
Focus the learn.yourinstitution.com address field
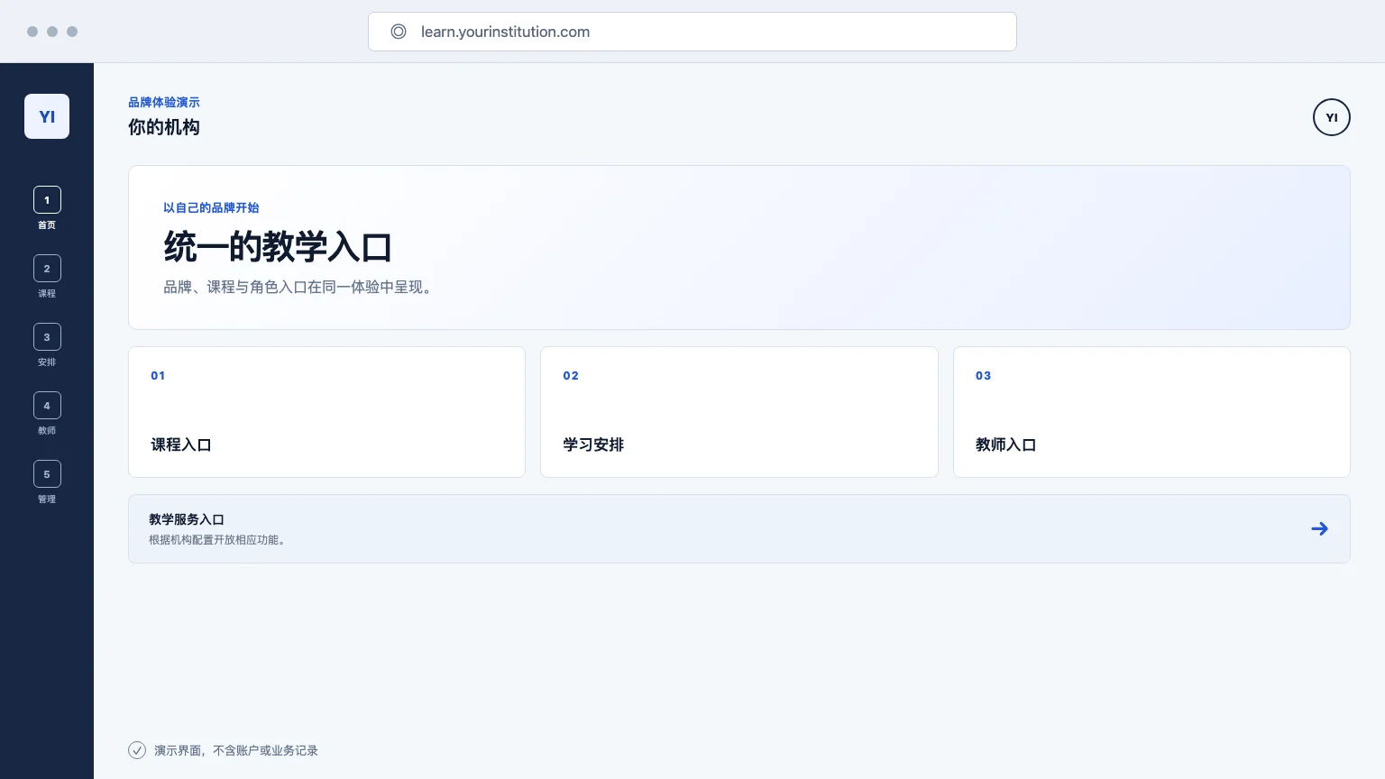coord(692,32)
